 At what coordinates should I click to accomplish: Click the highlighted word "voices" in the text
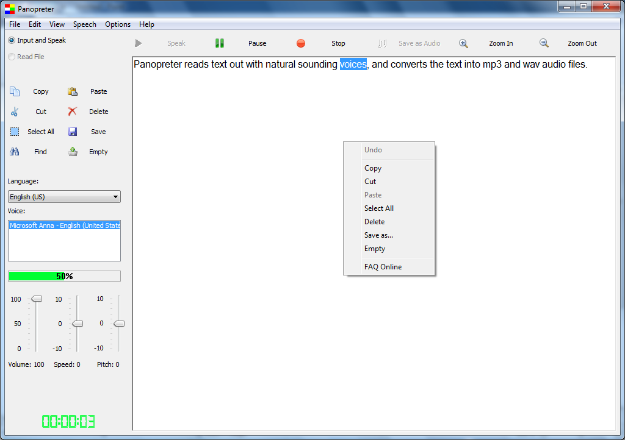pyautogui.click(x=353, y=65)
